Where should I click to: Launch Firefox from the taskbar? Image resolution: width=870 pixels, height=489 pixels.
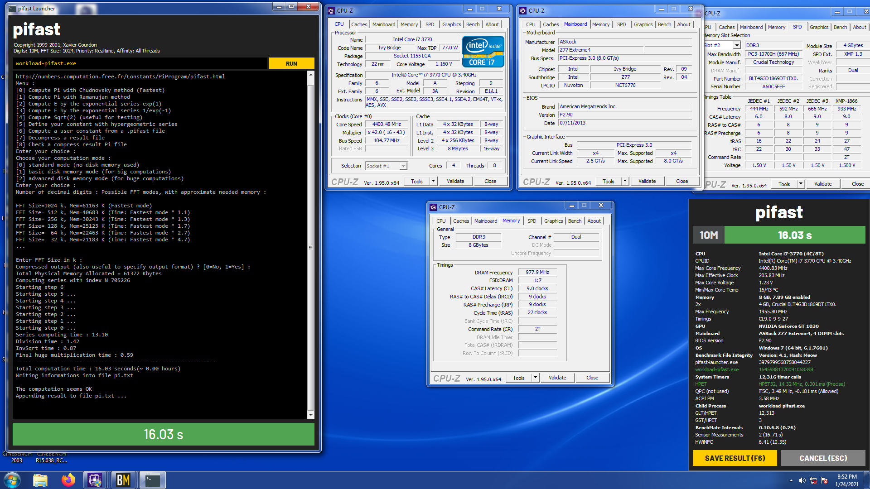[x=68, y=480]
